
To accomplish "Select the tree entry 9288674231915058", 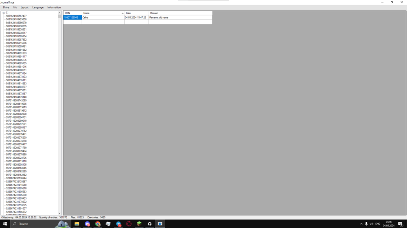I will click(16, 185).
